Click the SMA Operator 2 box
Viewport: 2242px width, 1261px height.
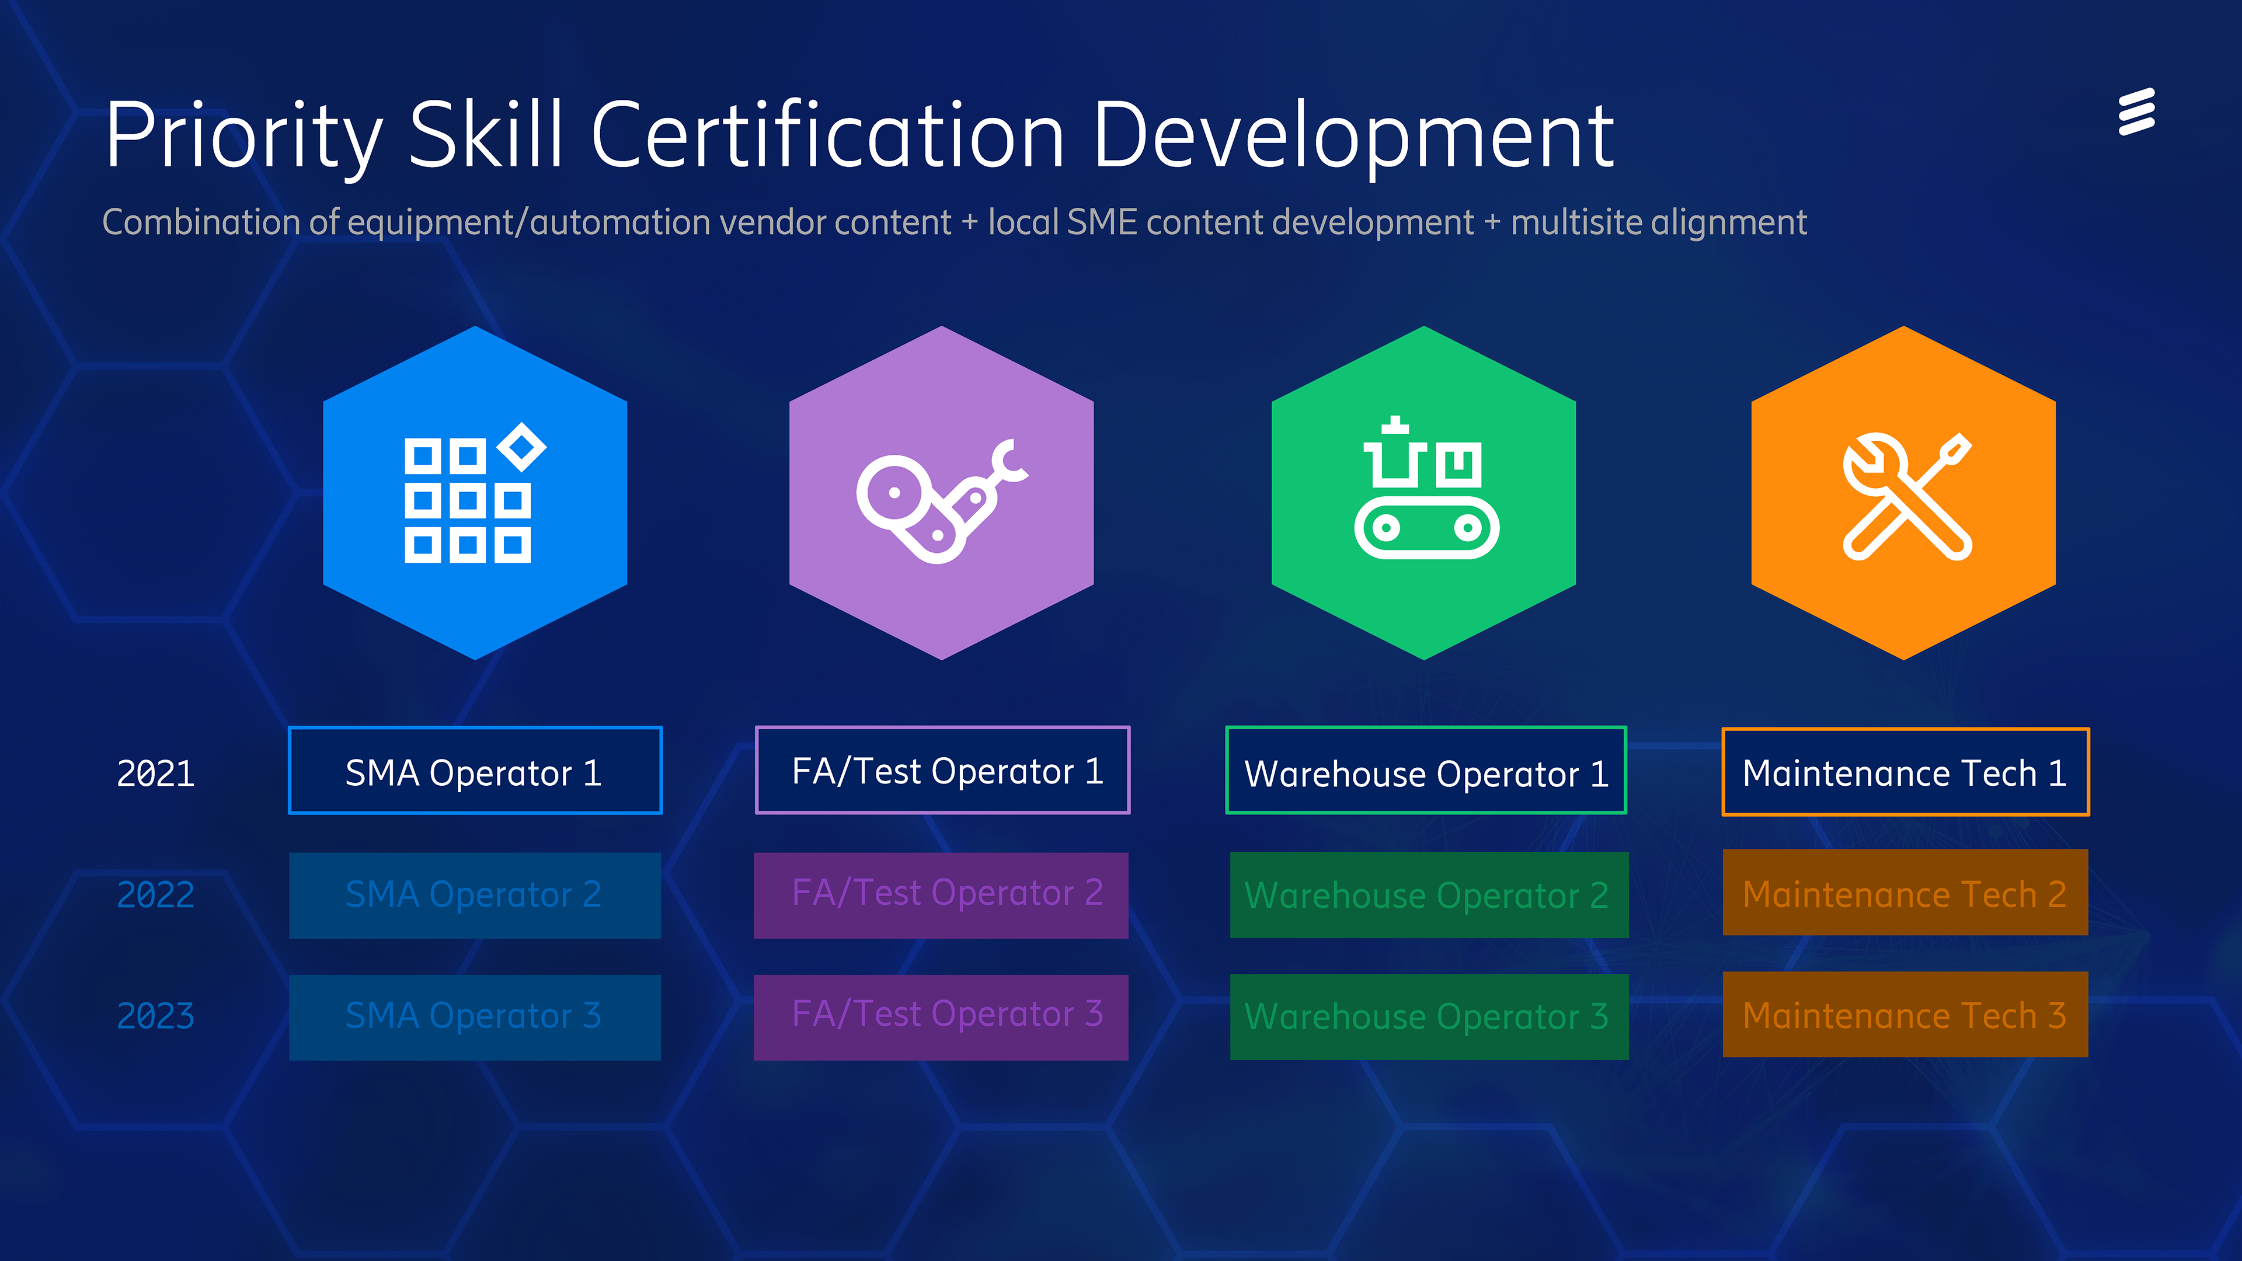(x=475, y=894)
